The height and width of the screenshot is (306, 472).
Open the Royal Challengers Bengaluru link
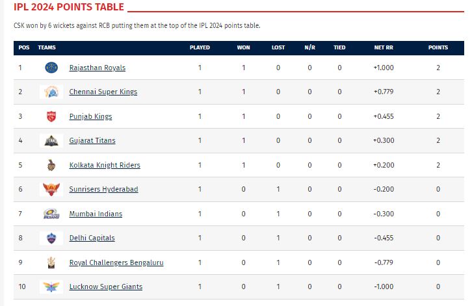[116, 262]
